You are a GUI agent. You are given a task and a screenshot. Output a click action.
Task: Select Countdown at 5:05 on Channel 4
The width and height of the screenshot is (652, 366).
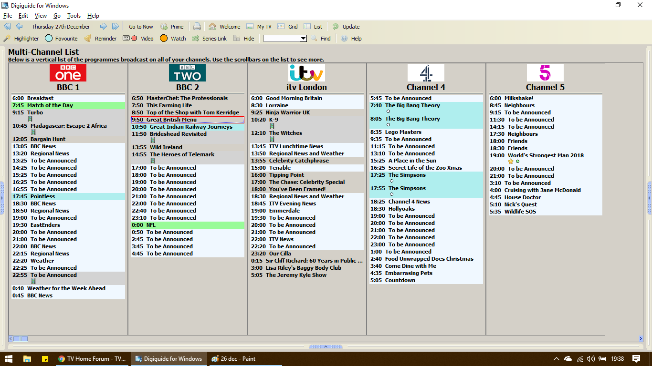426,280
